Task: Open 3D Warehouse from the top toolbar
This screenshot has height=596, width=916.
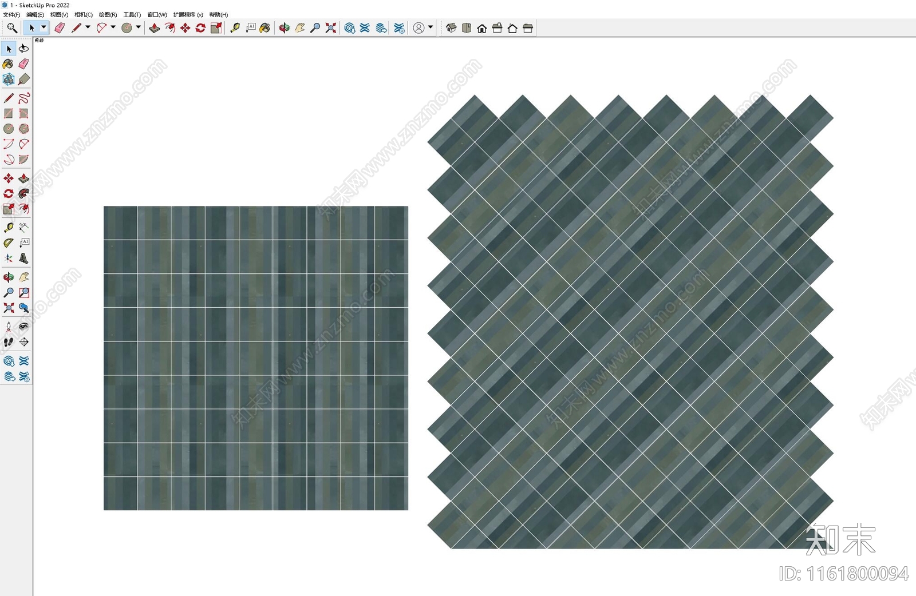Action: pyautogui.click(x=350, y=27)
